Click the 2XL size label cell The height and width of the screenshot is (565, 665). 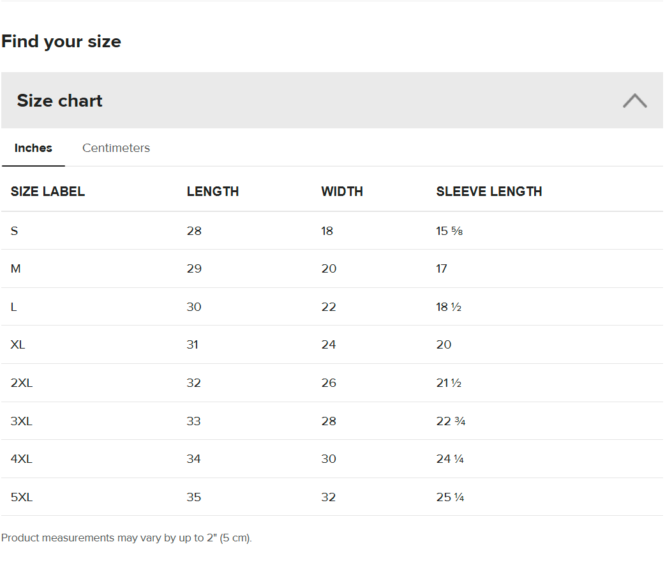click(x=22, y=383)
